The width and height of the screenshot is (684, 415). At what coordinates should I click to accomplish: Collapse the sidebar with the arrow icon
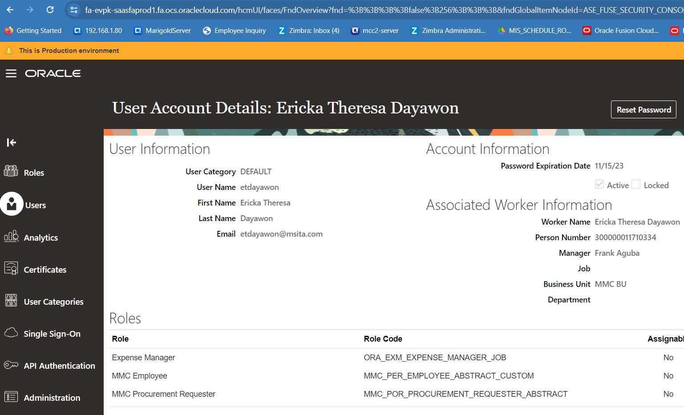pos(12,142)
